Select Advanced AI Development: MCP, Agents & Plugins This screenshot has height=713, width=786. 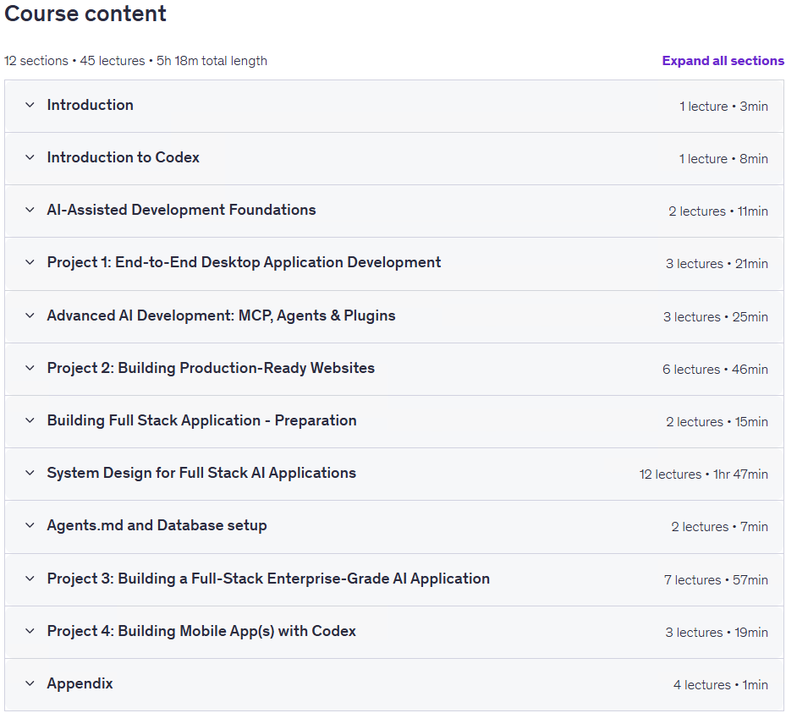pos(221,315)
